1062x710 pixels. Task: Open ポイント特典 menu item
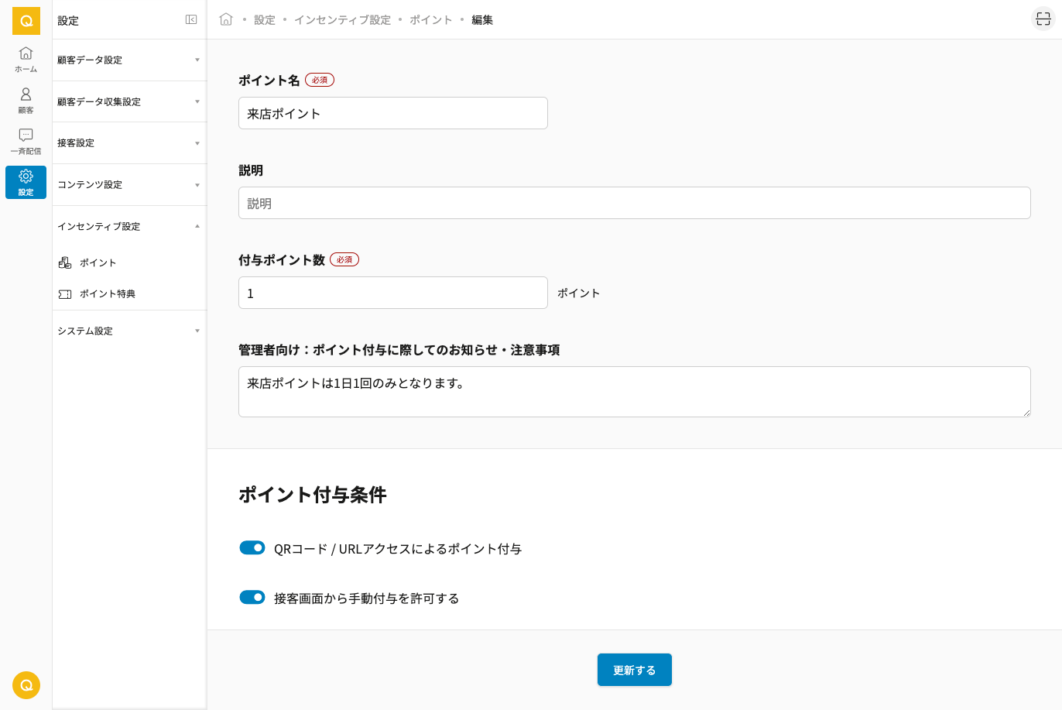pos(107,294)
